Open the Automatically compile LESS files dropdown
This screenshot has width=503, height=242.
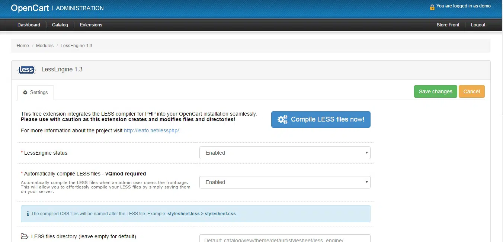coord(285,182)
